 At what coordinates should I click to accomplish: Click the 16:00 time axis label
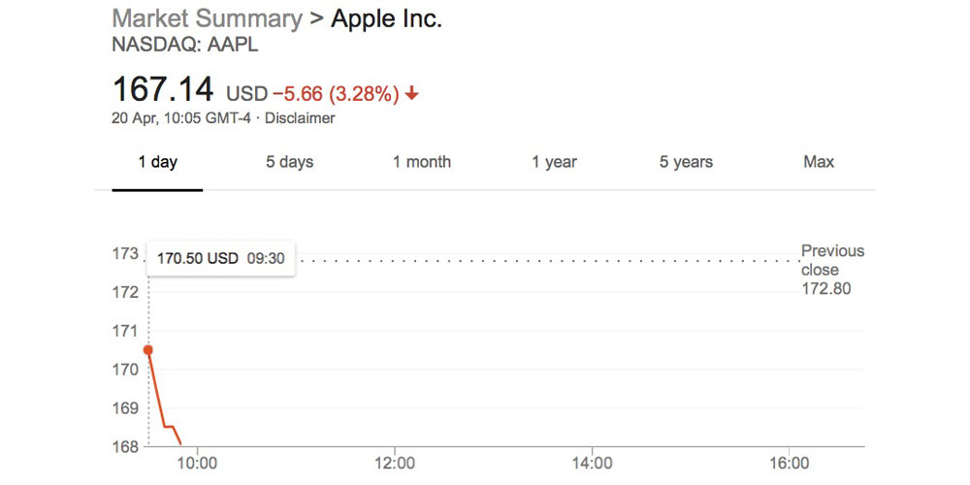pos(790,464)
